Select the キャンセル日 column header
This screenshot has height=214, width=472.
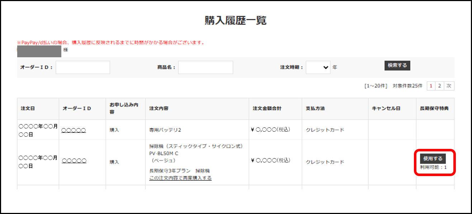point(386,108)
